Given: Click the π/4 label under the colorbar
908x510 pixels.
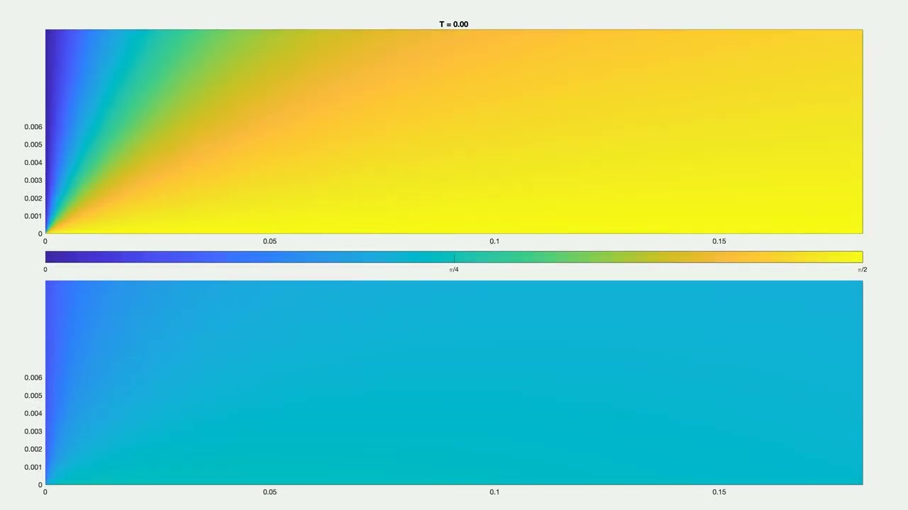Looking at the screenshot, I should coord(454,270).
